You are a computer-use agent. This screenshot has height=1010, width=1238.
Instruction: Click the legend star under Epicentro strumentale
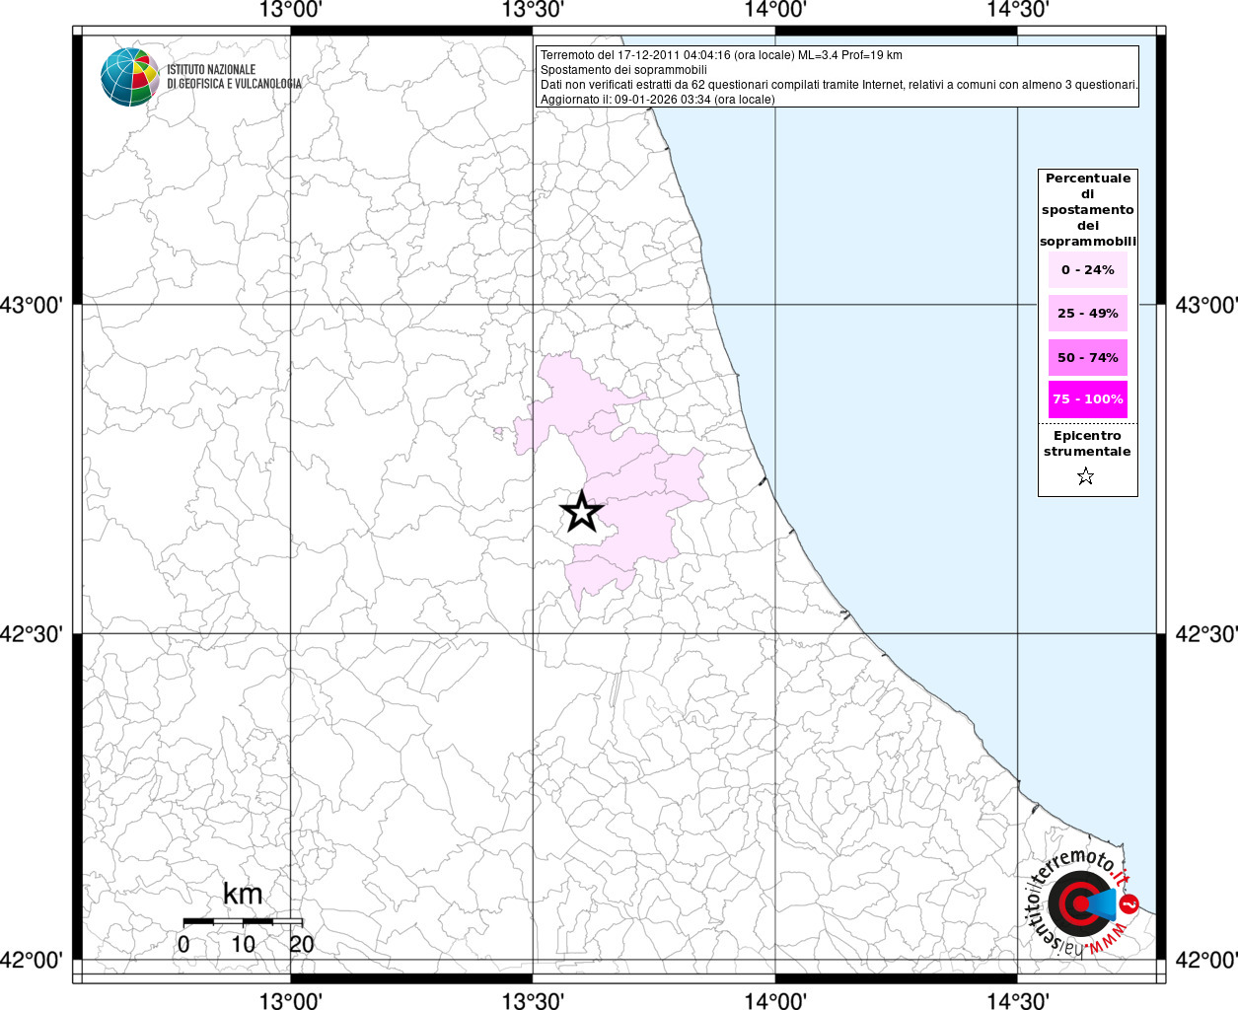[x=1086, y=477]
